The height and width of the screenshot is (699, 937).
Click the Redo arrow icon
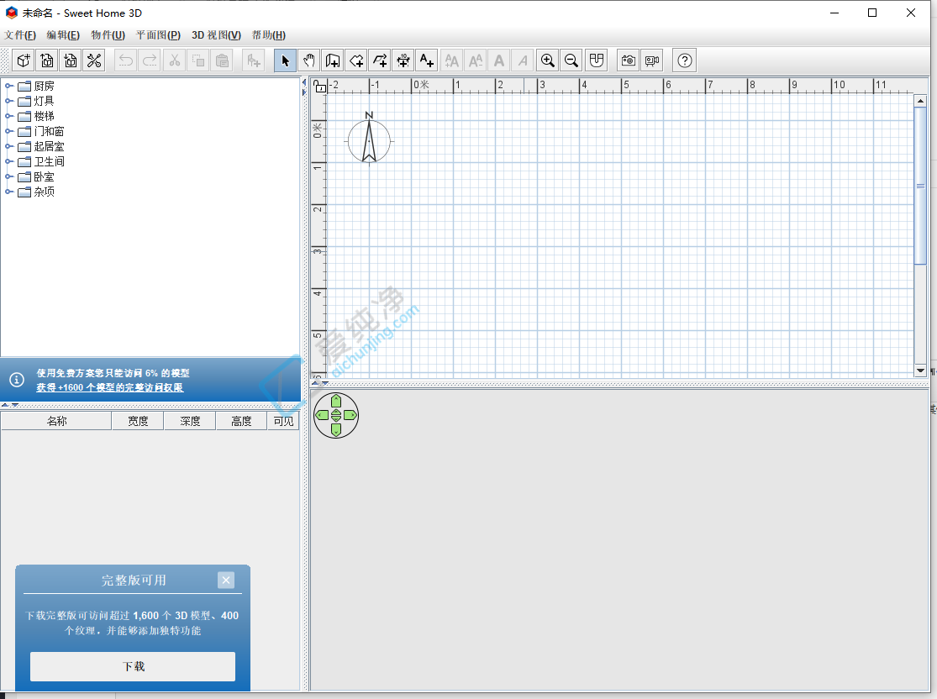click(x=150, y=60)
